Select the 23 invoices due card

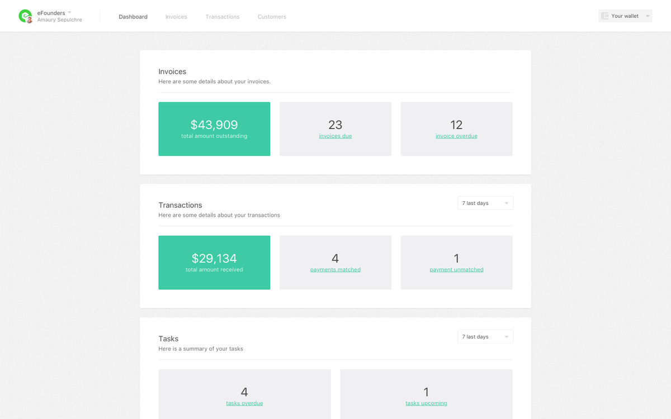point(335,128)
